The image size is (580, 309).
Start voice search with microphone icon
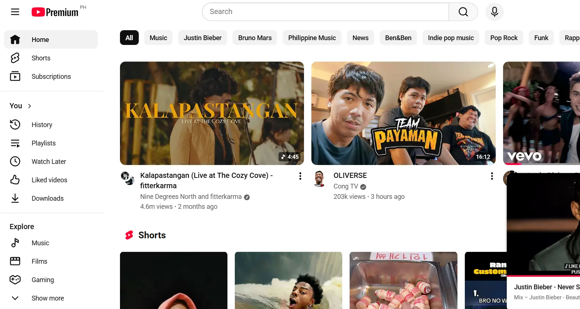point(495,12)
